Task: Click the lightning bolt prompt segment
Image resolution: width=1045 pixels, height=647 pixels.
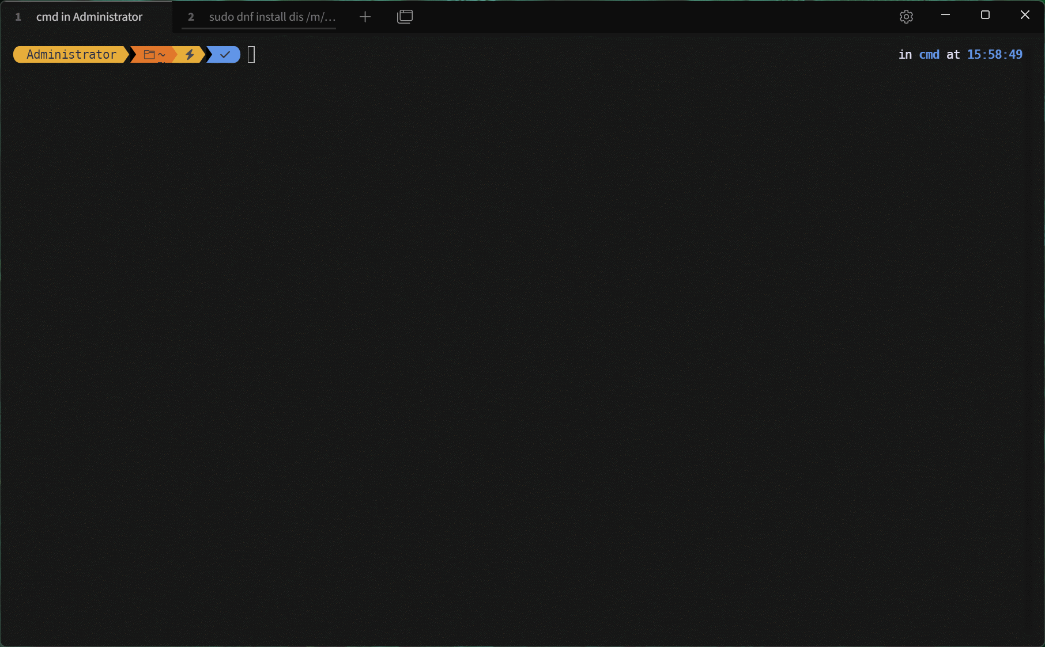Action: [x=190, y=55]
